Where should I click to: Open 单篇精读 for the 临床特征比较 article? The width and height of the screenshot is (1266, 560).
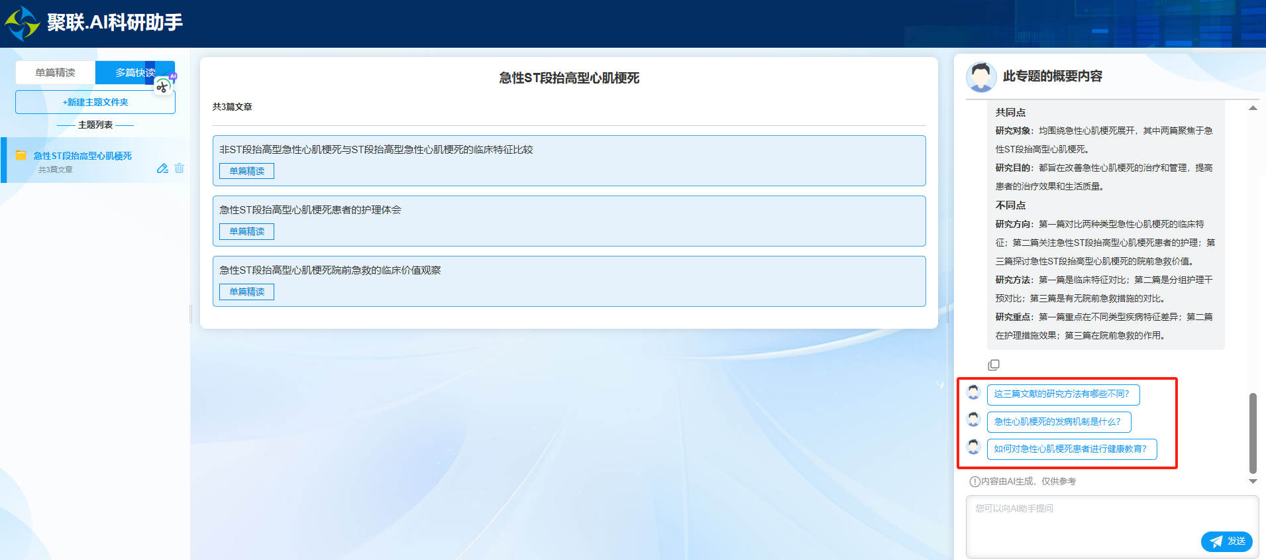click(246, 171)
